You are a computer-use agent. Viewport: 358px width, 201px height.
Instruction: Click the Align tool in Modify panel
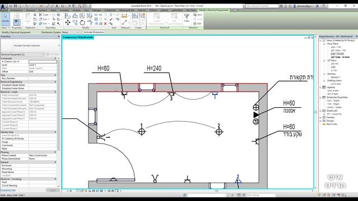click(68, 16)
